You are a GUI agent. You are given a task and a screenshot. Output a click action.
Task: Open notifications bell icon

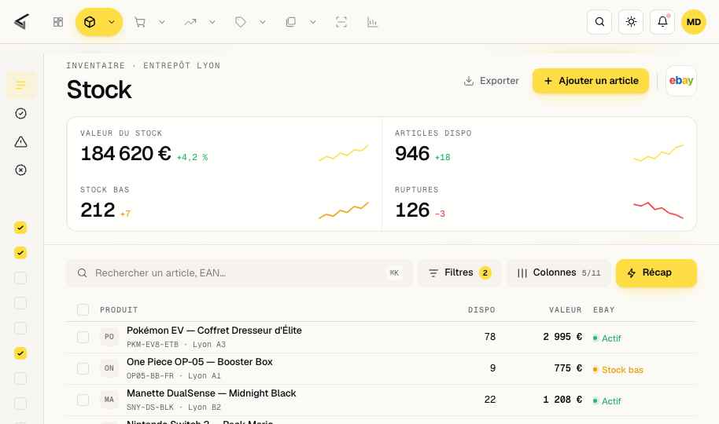(x=662, y=22)
